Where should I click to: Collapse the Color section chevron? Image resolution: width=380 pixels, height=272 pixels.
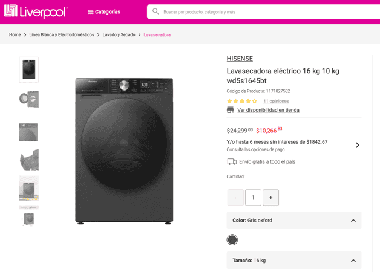[353, 221]
